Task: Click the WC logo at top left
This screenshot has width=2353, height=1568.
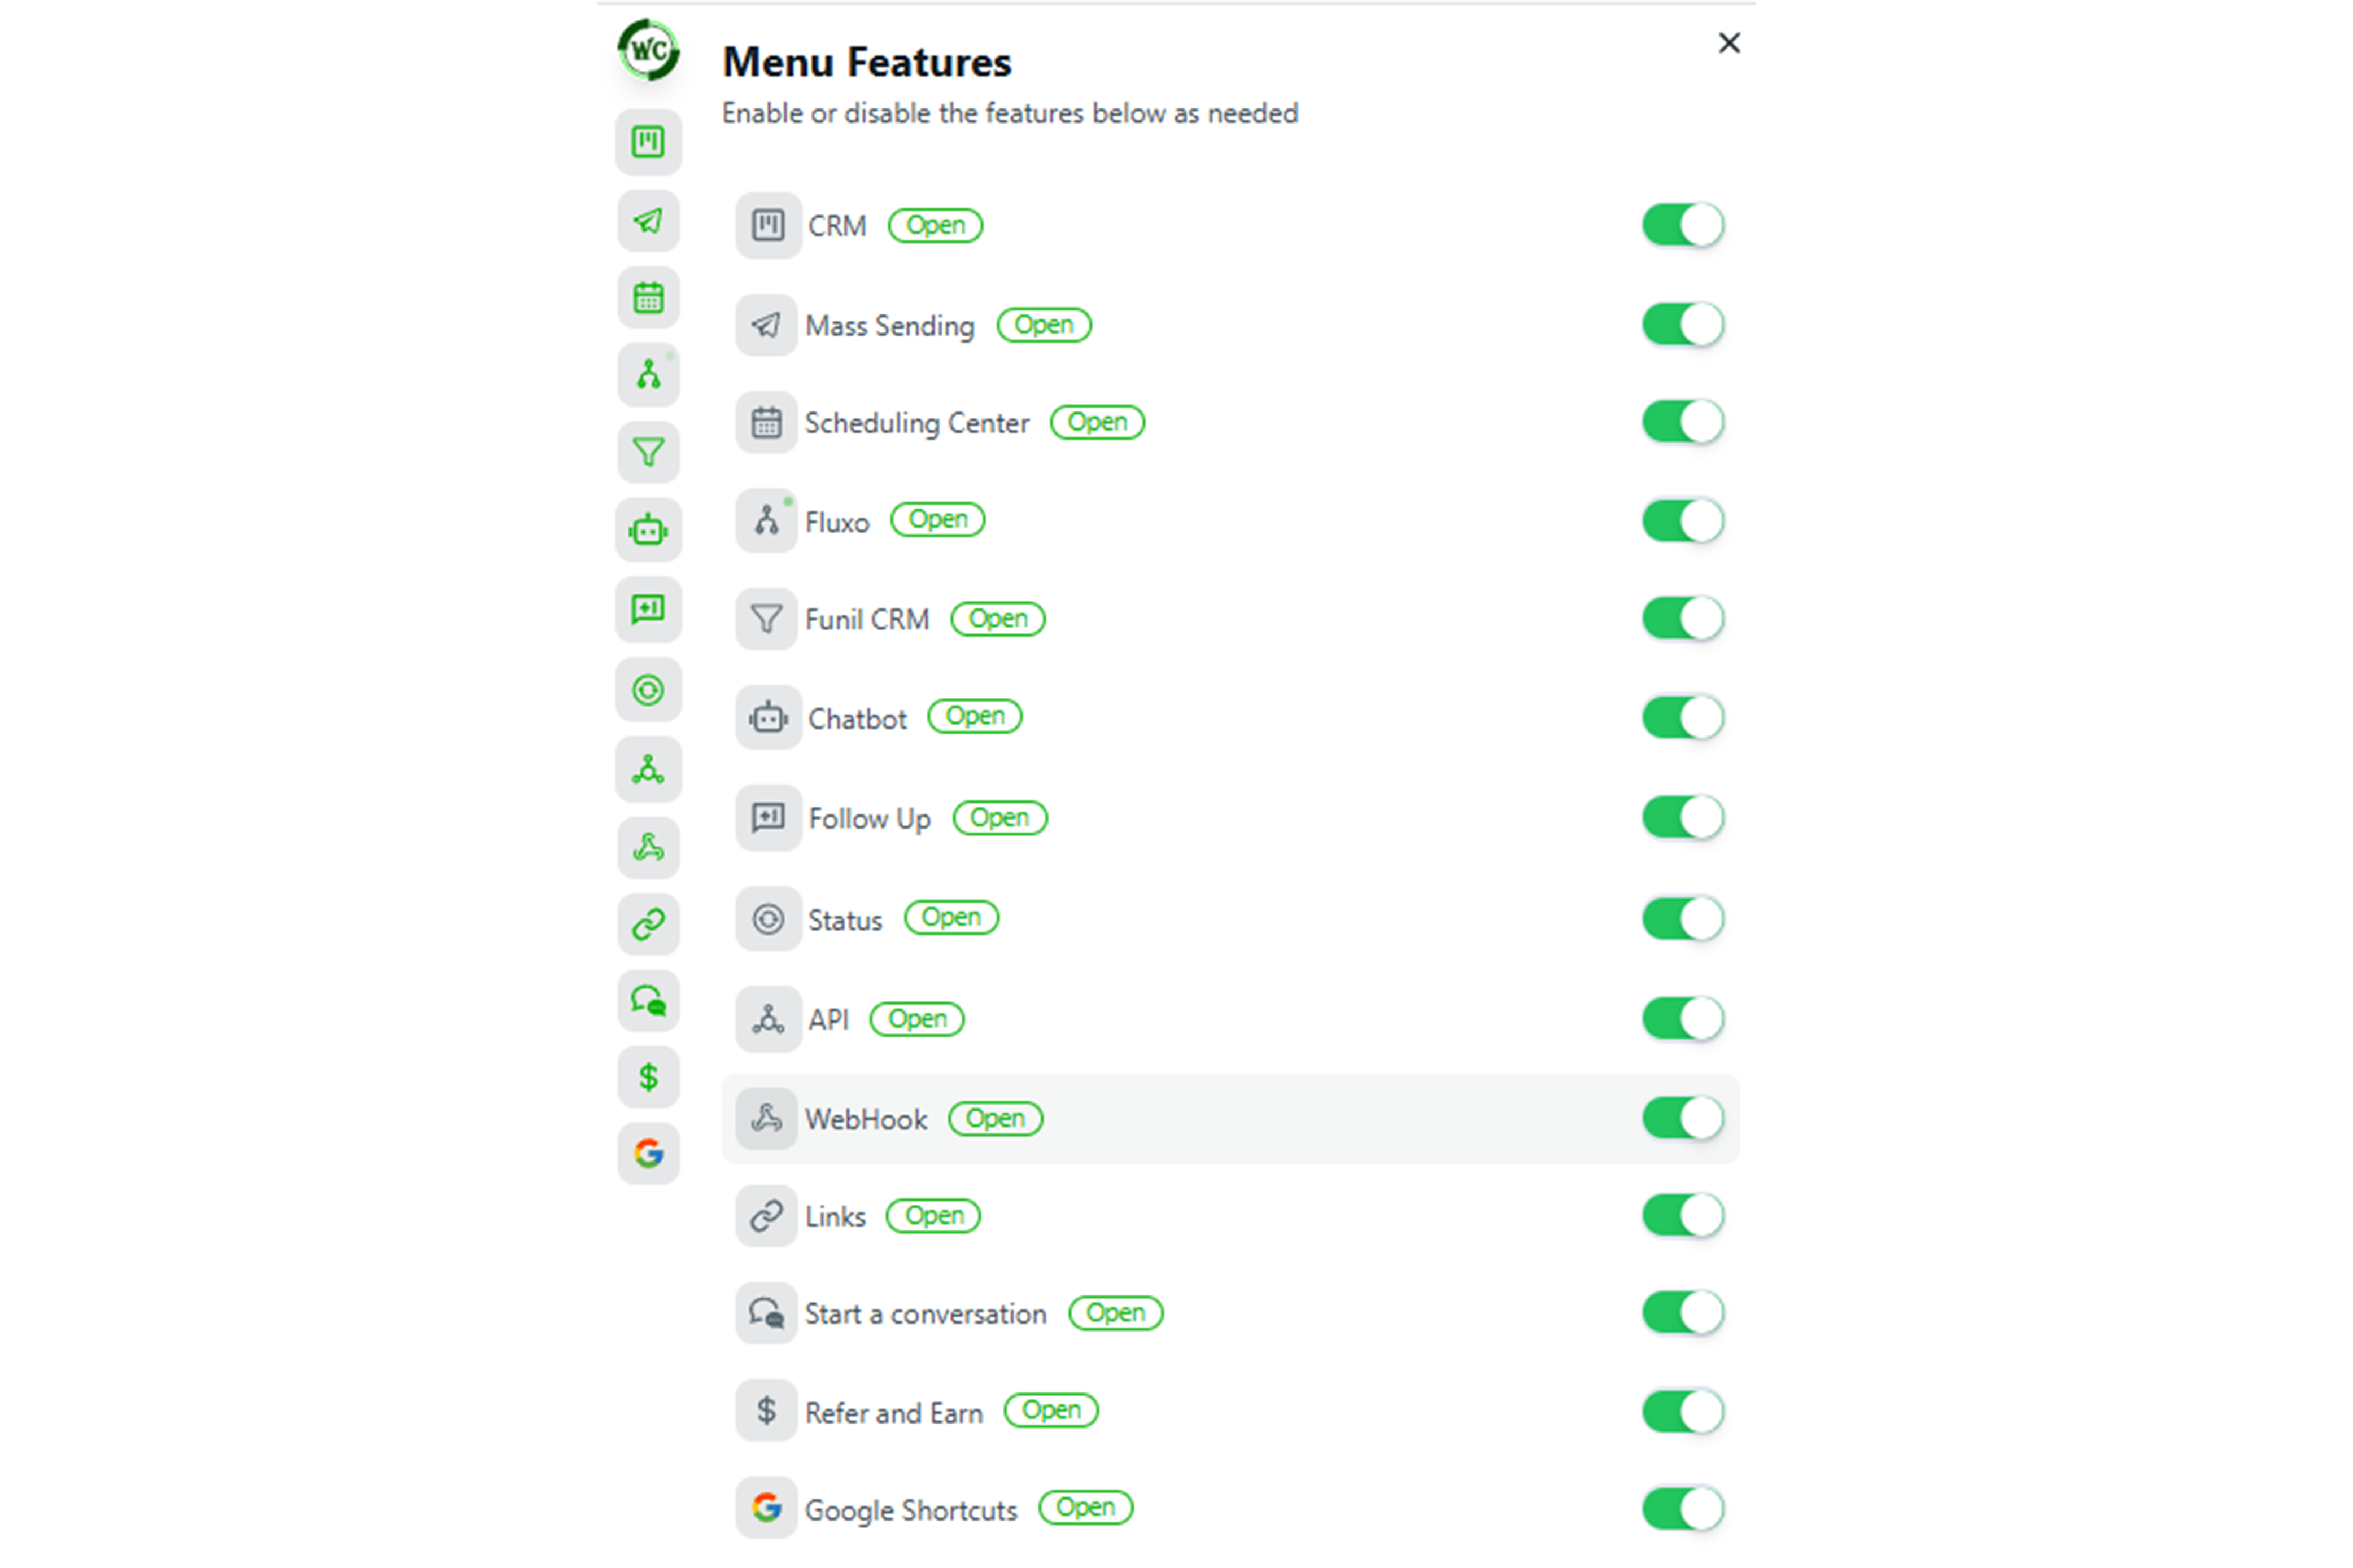Action: pyautogui.click(x=648, y=50)
